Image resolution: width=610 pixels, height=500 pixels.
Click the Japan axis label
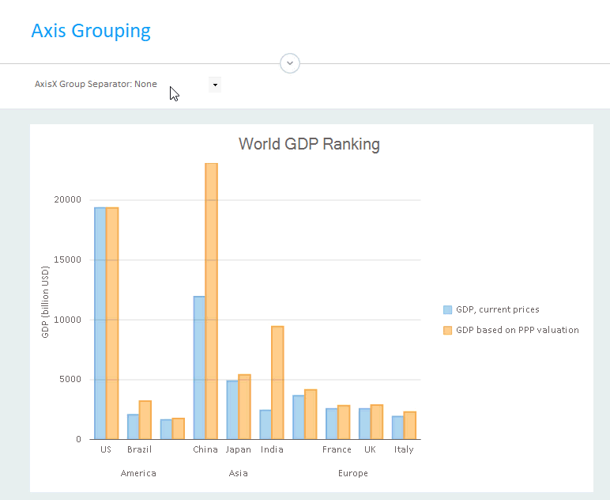click(x=238, y=449)
